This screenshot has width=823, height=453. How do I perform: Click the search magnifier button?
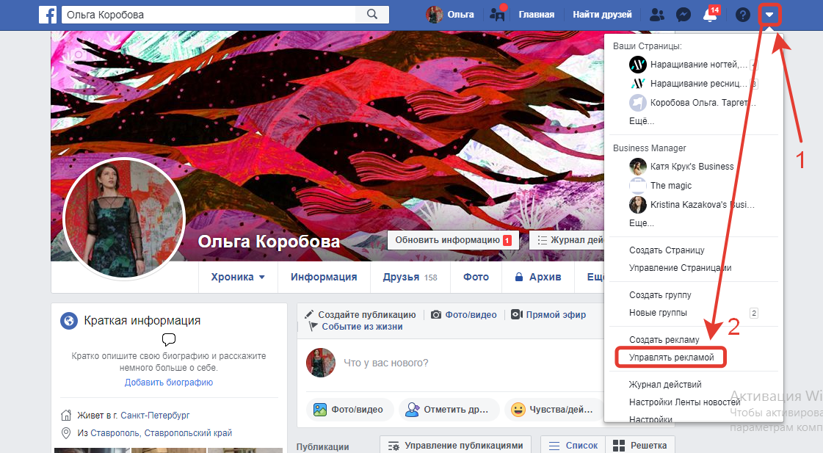(372, 15)
